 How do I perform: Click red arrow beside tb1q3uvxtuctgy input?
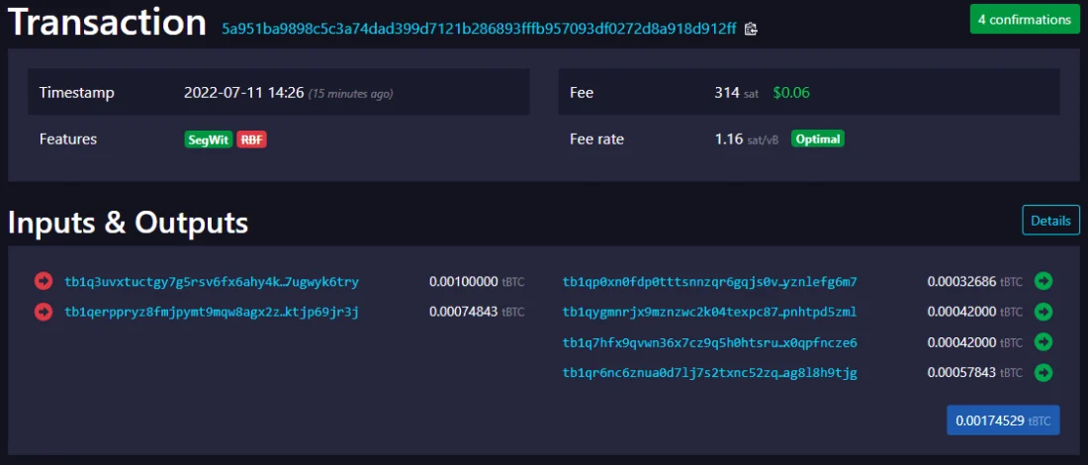44,282
